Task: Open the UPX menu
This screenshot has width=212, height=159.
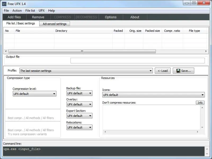Action: pyautogui.click(x=42, y=11)
